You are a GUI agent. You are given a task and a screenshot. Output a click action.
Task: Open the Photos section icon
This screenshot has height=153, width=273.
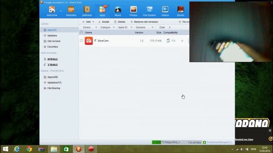134,11
